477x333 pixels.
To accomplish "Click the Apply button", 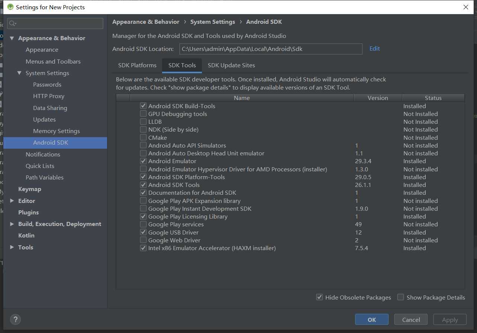I will pos(450,320).
